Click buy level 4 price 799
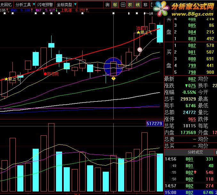 point(192,65)
